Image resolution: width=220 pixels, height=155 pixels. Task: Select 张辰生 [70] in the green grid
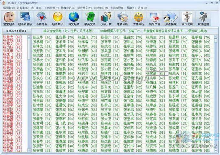(x=156, y=37)
